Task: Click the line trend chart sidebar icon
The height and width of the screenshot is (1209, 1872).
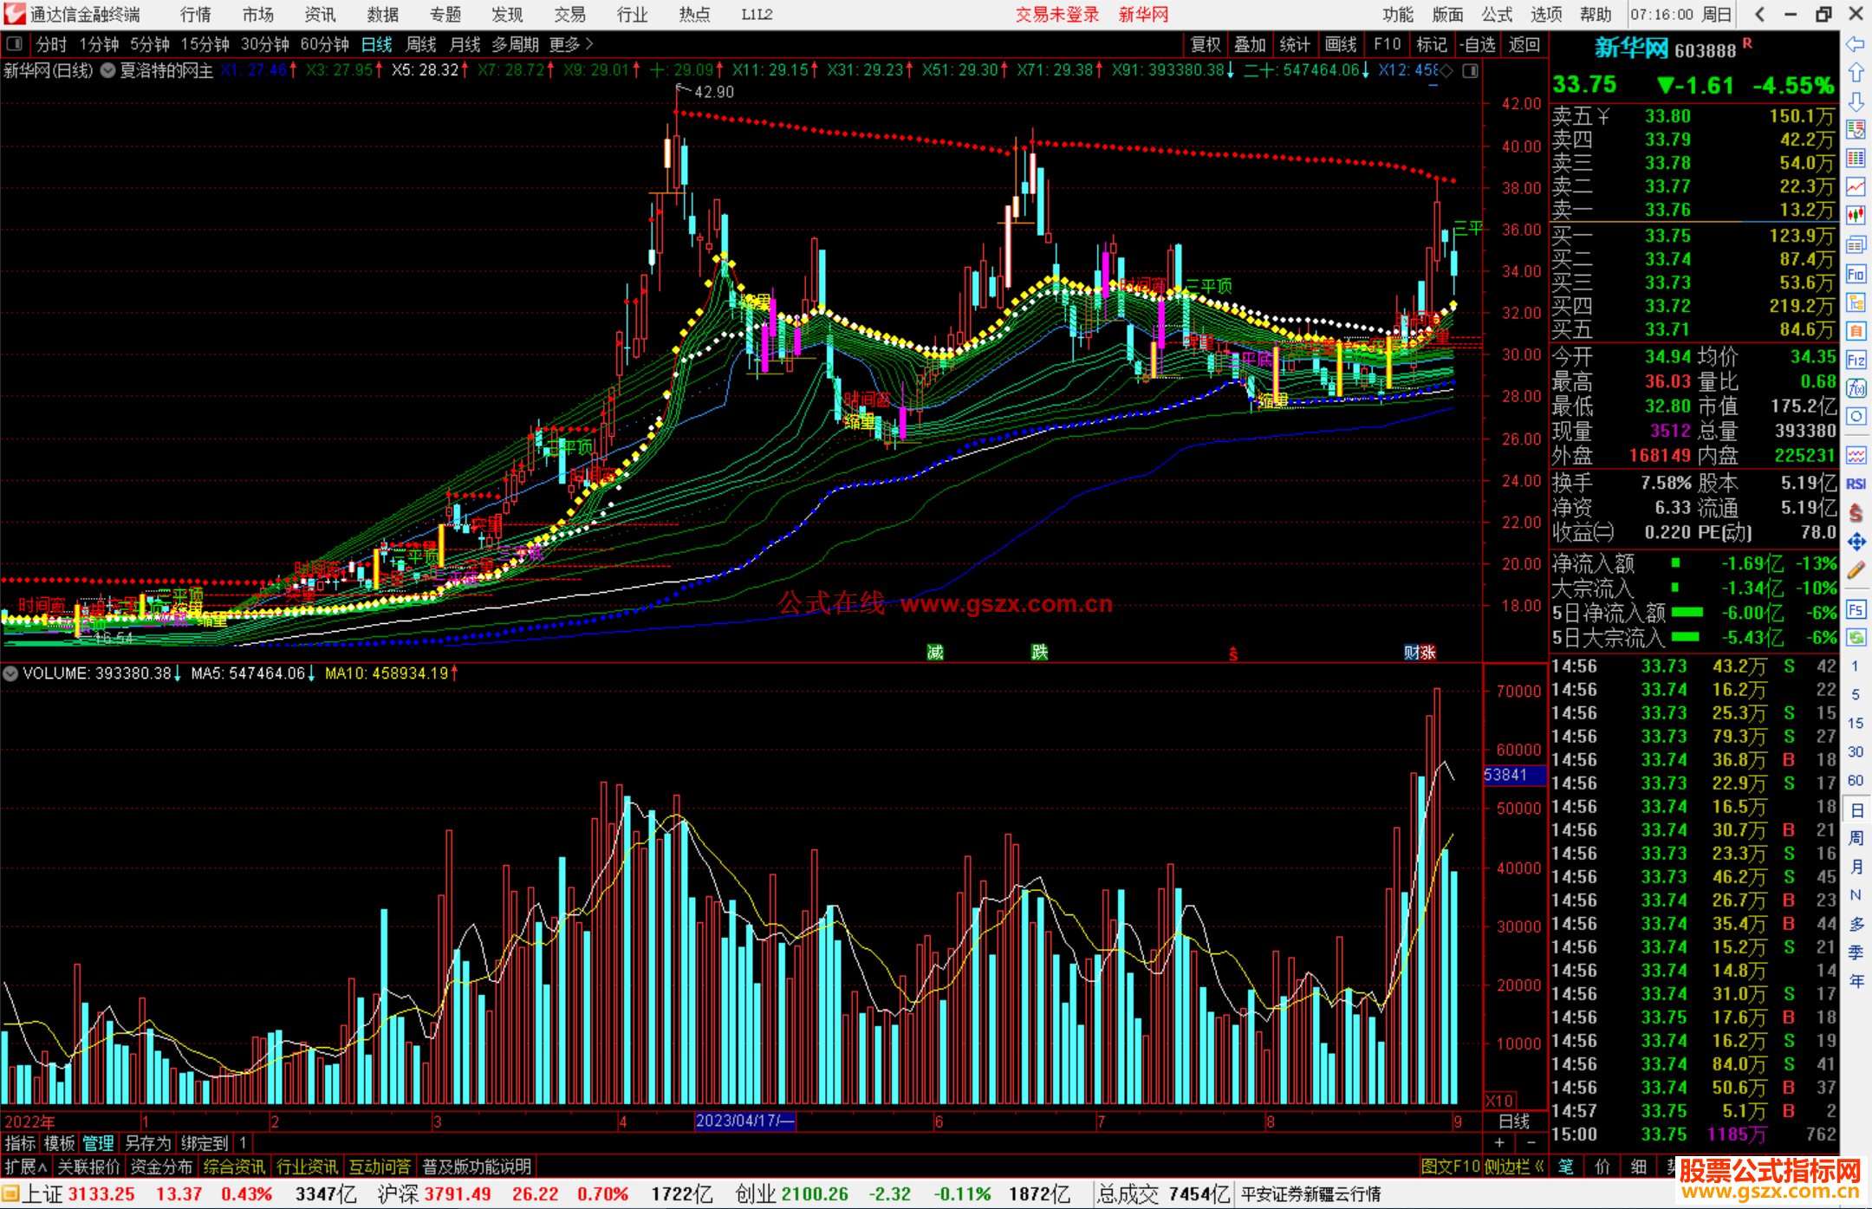Action: (1856, 186)
